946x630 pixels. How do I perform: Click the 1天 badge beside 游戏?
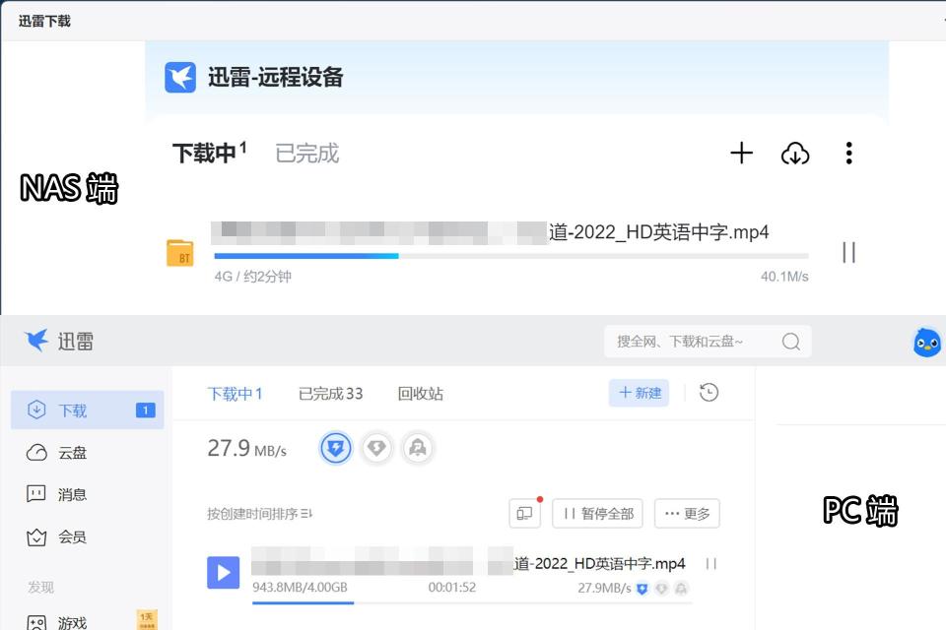pos(147,619)
